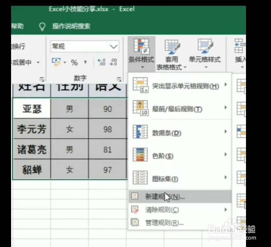Select 最前/最后规则(T) menu item
Viewport: 271px width, 247px height.
click(180, 109)
